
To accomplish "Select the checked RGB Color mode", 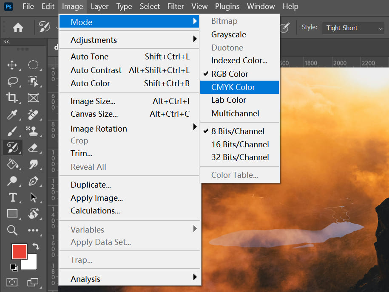I will pyautogui.click(x=230, y=74).
